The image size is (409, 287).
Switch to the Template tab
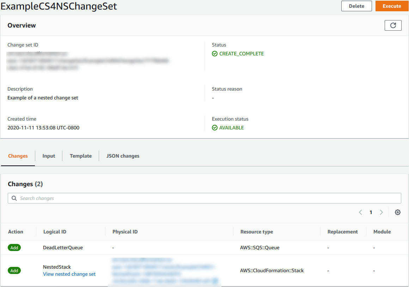pyautogui.click(x=80, y=156)
